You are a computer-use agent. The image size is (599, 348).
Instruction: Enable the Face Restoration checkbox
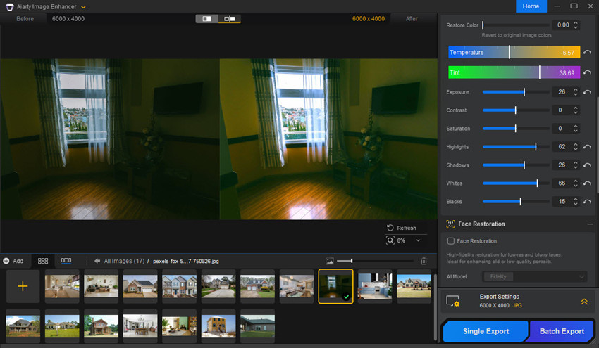pos(451,241)
